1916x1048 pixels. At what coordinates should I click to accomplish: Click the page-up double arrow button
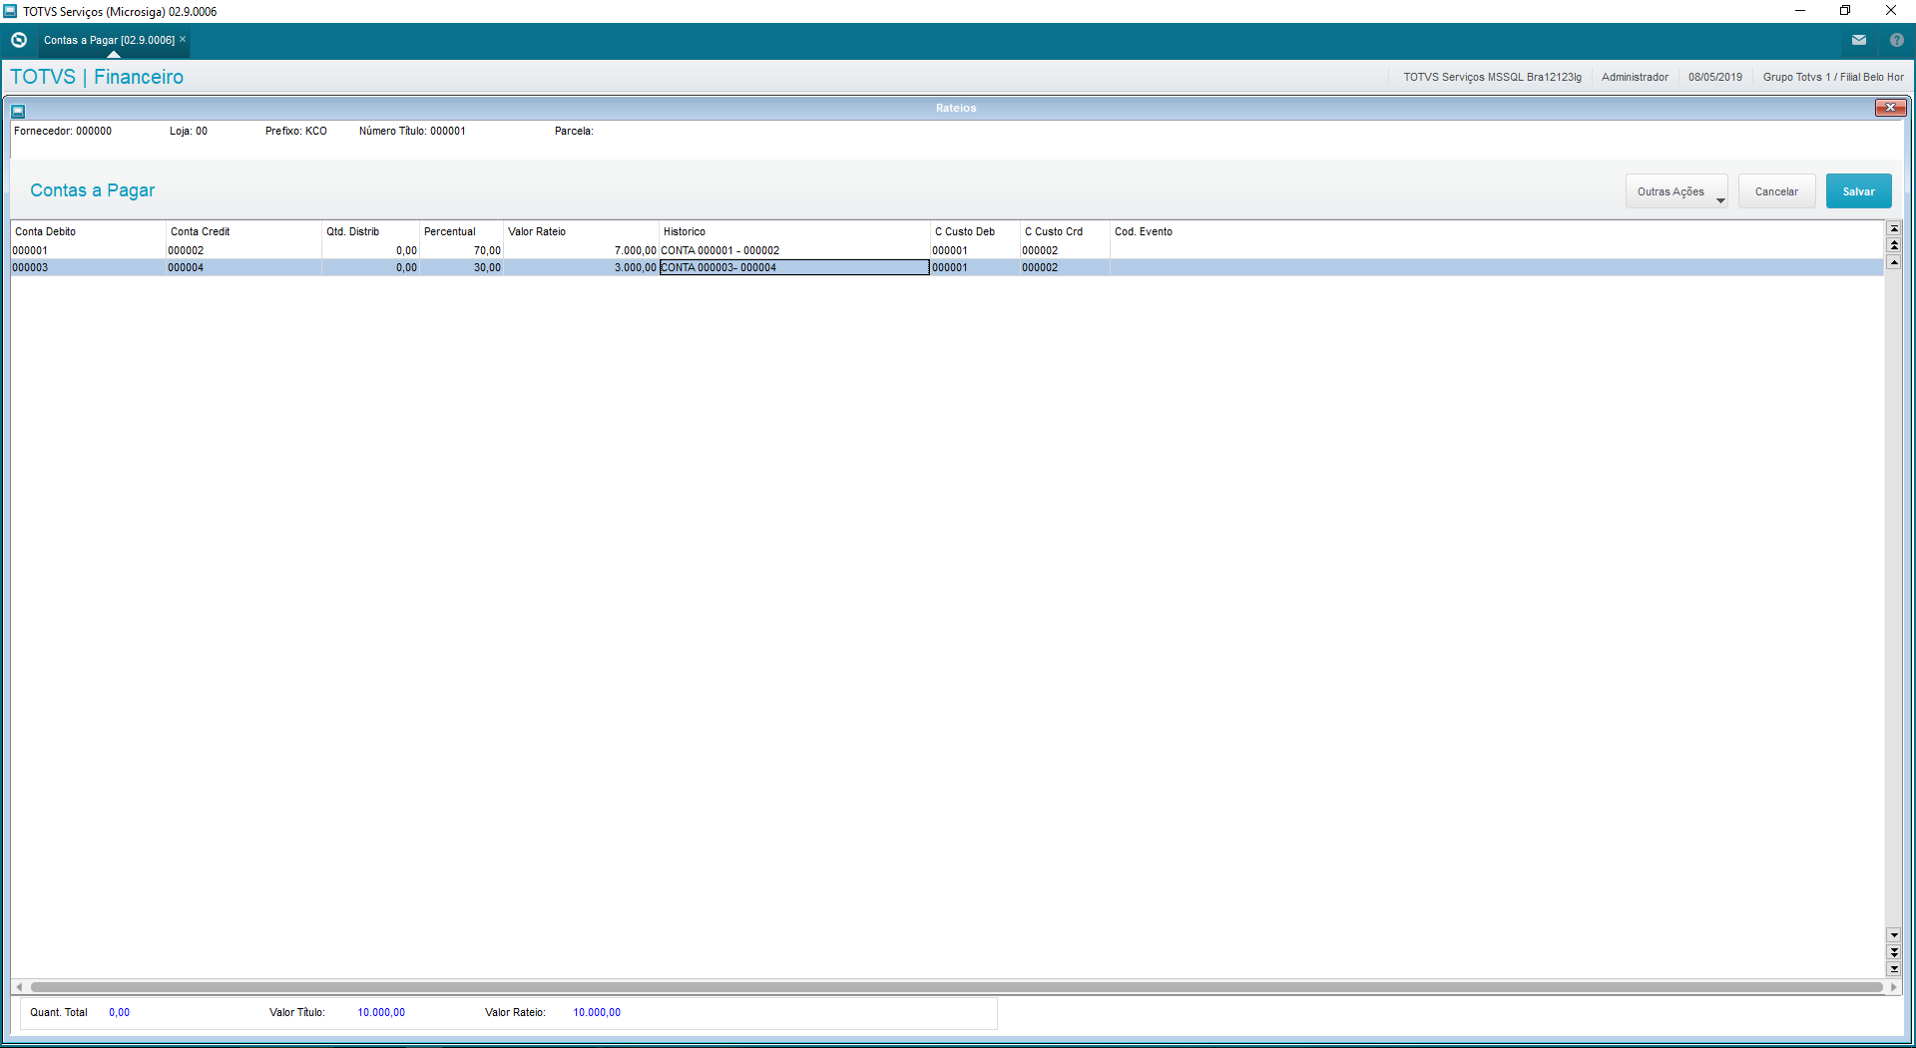1894,245
